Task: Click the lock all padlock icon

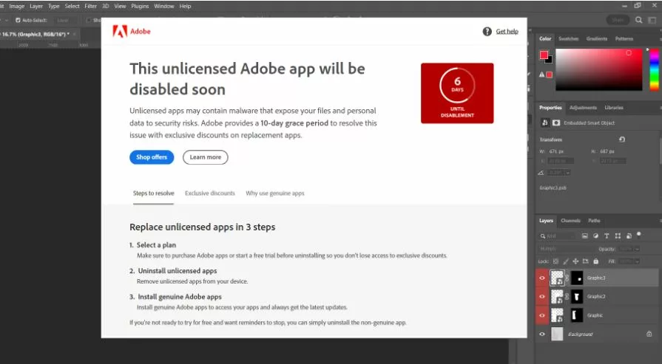Action: pyautogui.click(x=595, y=261)
